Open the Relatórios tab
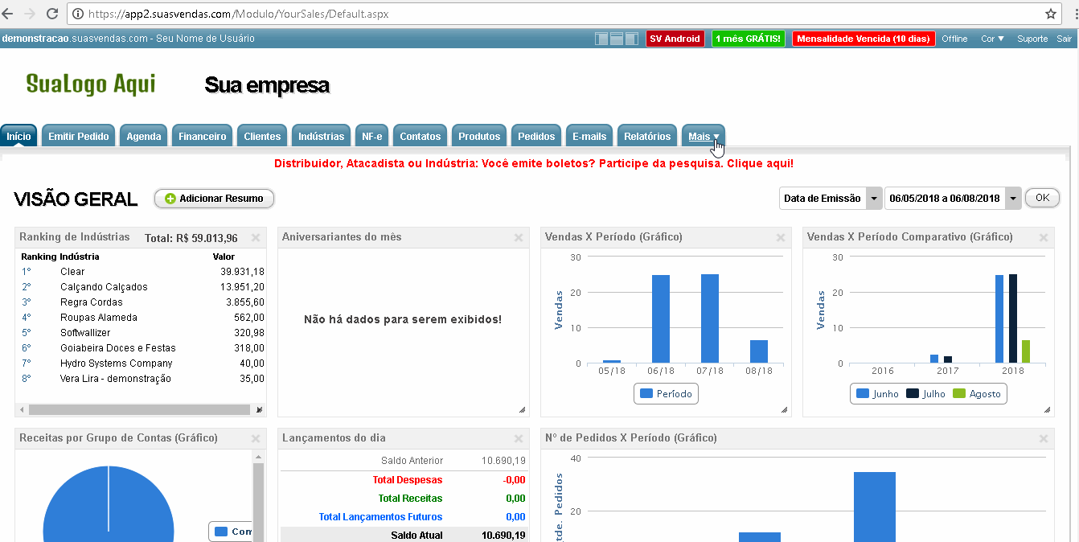Viewport: 1079px width, 542px height. tap(647, 136)
